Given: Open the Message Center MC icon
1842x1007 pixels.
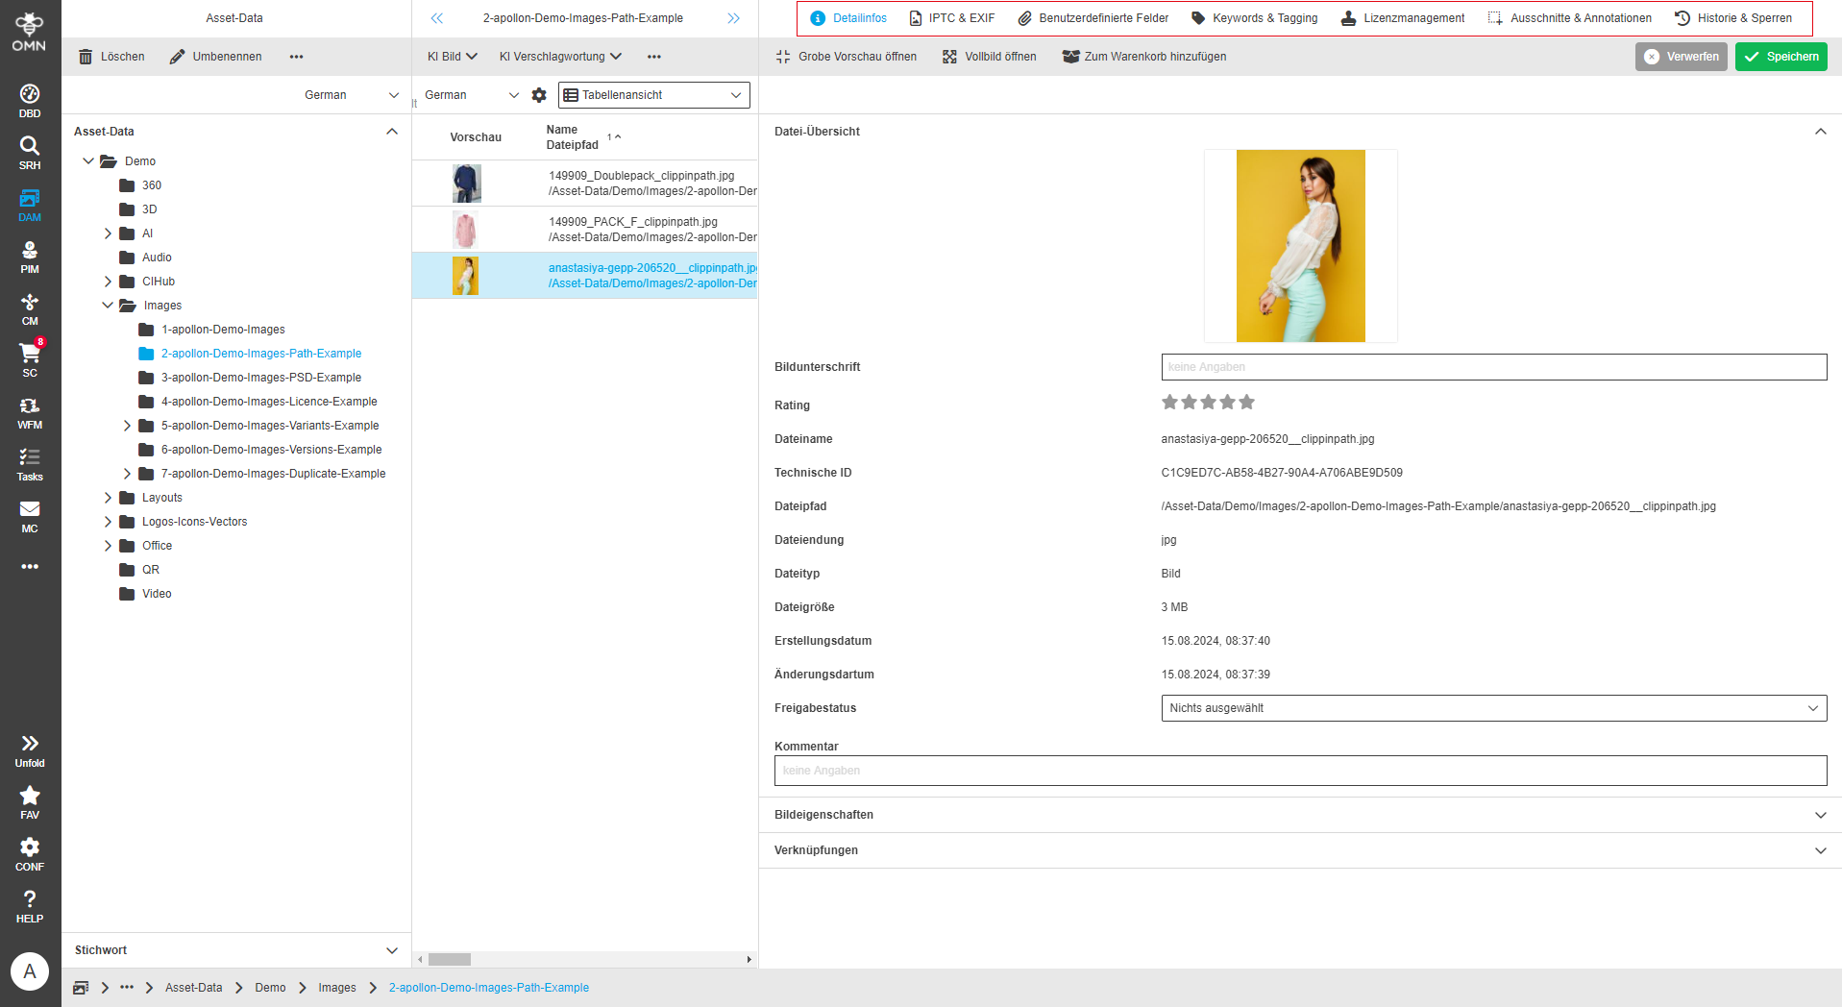Looking at the screenshot, I should click(x=30, y=516).
